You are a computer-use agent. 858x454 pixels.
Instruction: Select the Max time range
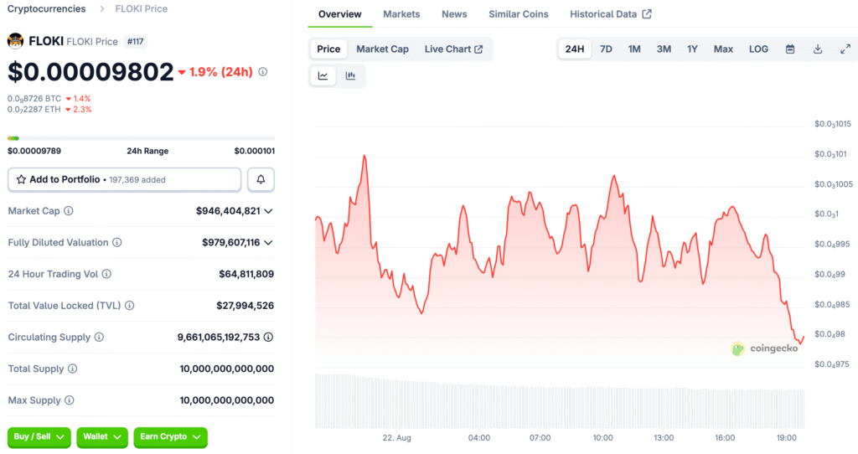pyautogui.click(x=723, y=49)
